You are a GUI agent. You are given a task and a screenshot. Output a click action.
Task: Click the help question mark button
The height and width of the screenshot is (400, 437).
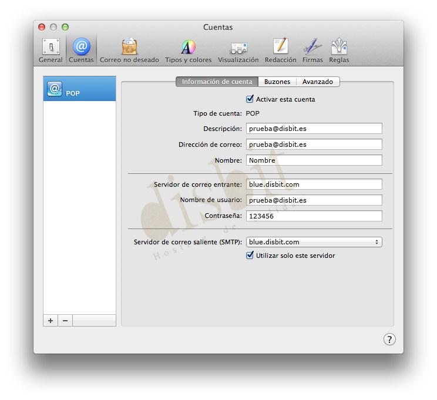389,339
